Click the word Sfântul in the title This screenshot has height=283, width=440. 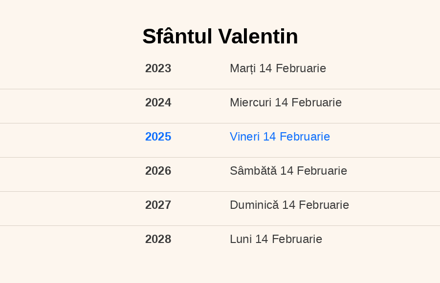(177, 37)
